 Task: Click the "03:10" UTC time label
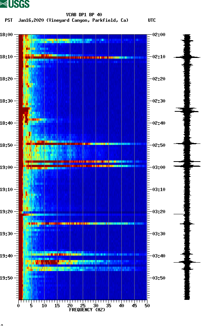(x=159, y=190)
